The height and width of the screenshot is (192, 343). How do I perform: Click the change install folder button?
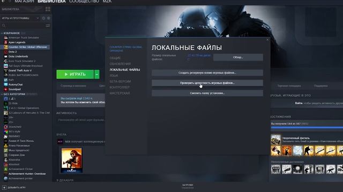[x=207, y=93]
